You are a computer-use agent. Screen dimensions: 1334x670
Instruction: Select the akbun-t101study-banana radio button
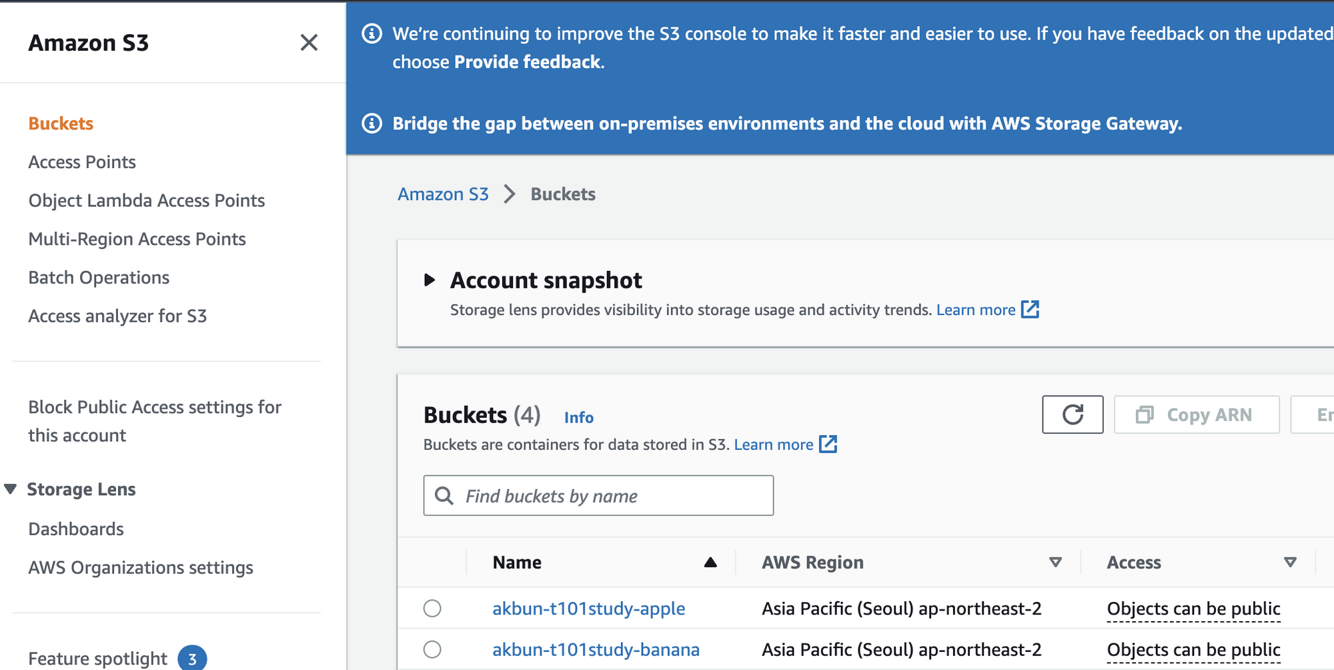pyautogui.click(x=432, y=649)
